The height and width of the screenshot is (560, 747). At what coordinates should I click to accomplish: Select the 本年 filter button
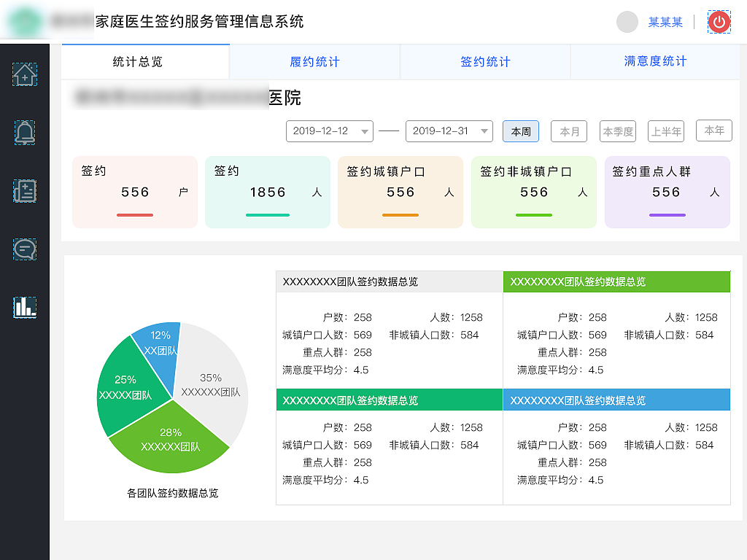click(x=713, y=131)
